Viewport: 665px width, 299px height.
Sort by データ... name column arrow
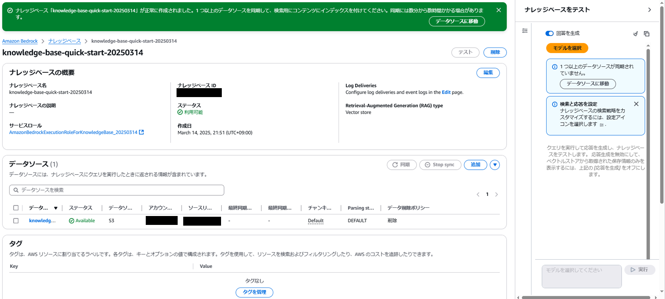pyautogui.click(x=56, y=208)
